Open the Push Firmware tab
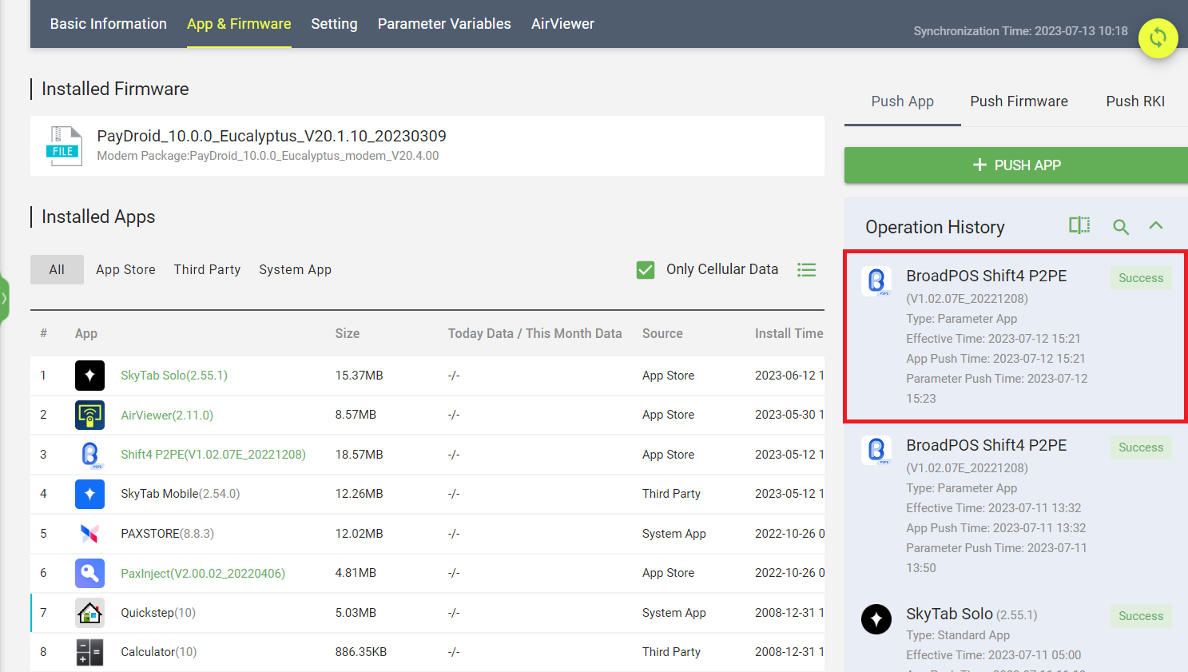The height and width of the screenshot is (672, 1188). [x=1019, y=101]
